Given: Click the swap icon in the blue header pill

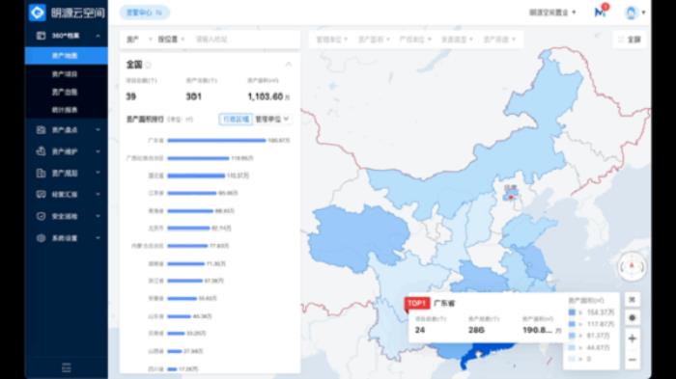Looking at the screenshot, I should (x=159, y=13).
